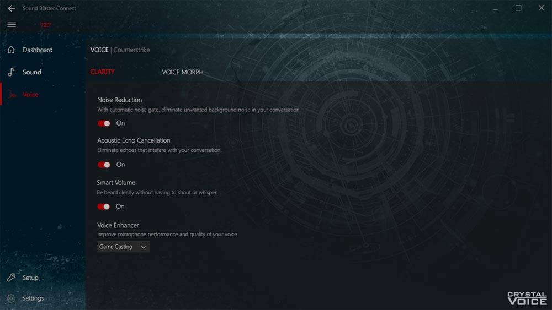The height and width of the screenshot is (310, 552).
Task: Go to the Dashboard page
Action: point(38,50)
